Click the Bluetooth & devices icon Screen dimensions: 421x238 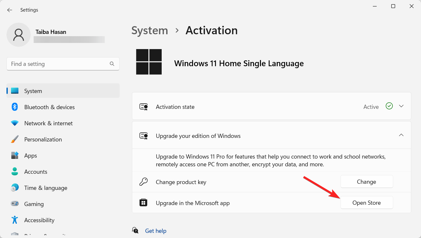click(15, 107)
